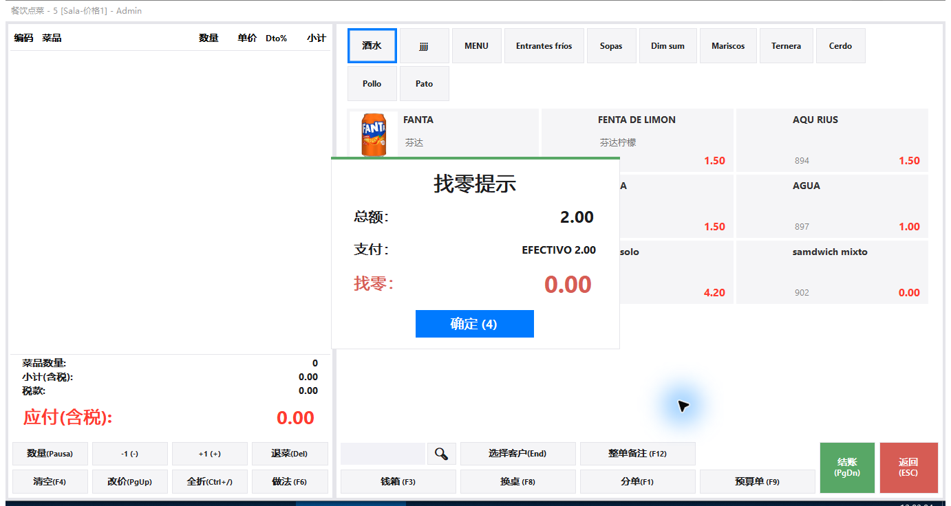This screenshot has height=506, width=951.
Task: Click the 改价(PgUp) change price button
Action: pyautogui.click(x=130, y=482)
